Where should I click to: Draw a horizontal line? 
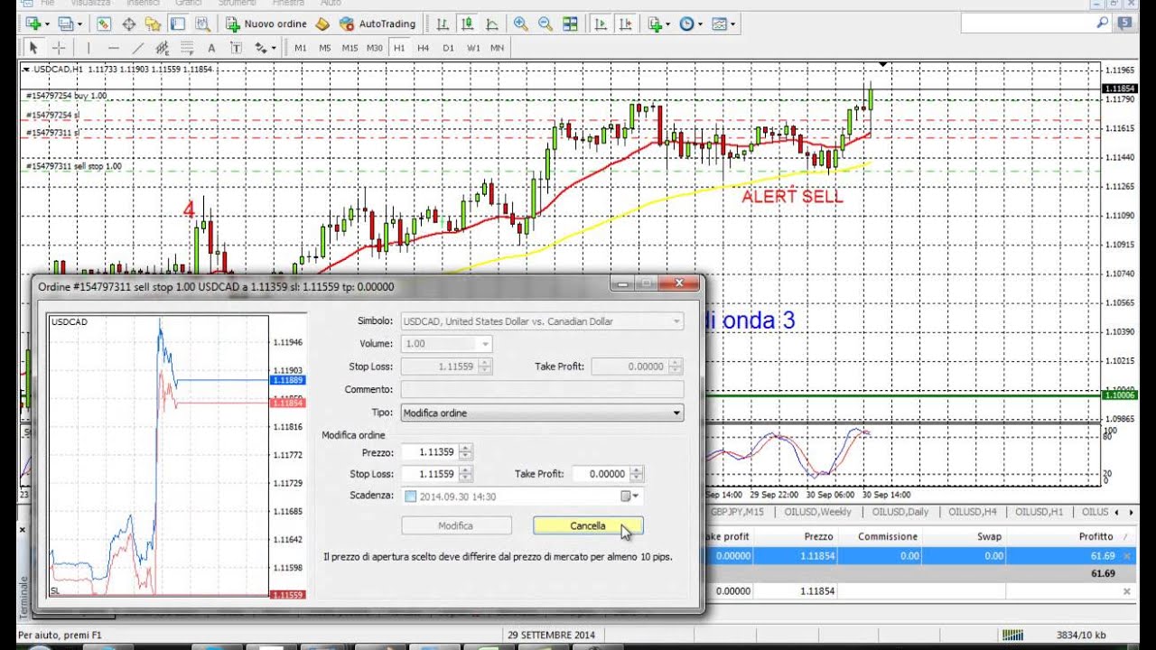click(113, 48)
